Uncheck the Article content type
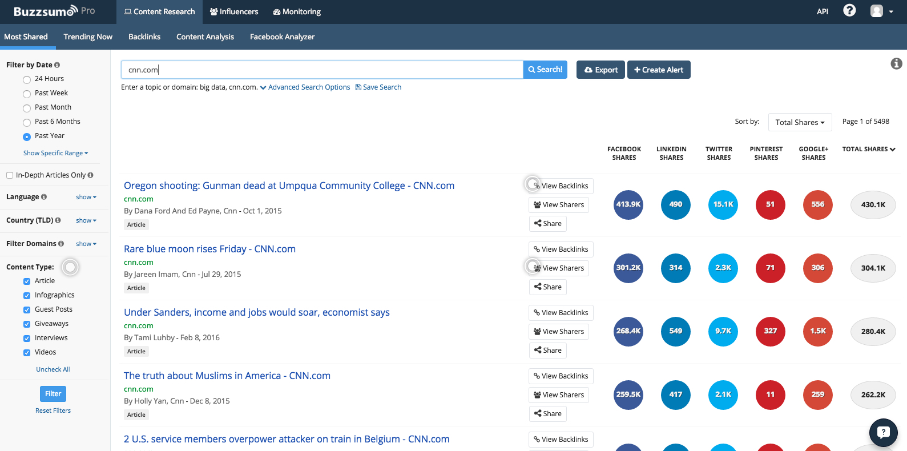Image resolution: width=907 pixels, height=451 pixels. click(x=27, y=281)
